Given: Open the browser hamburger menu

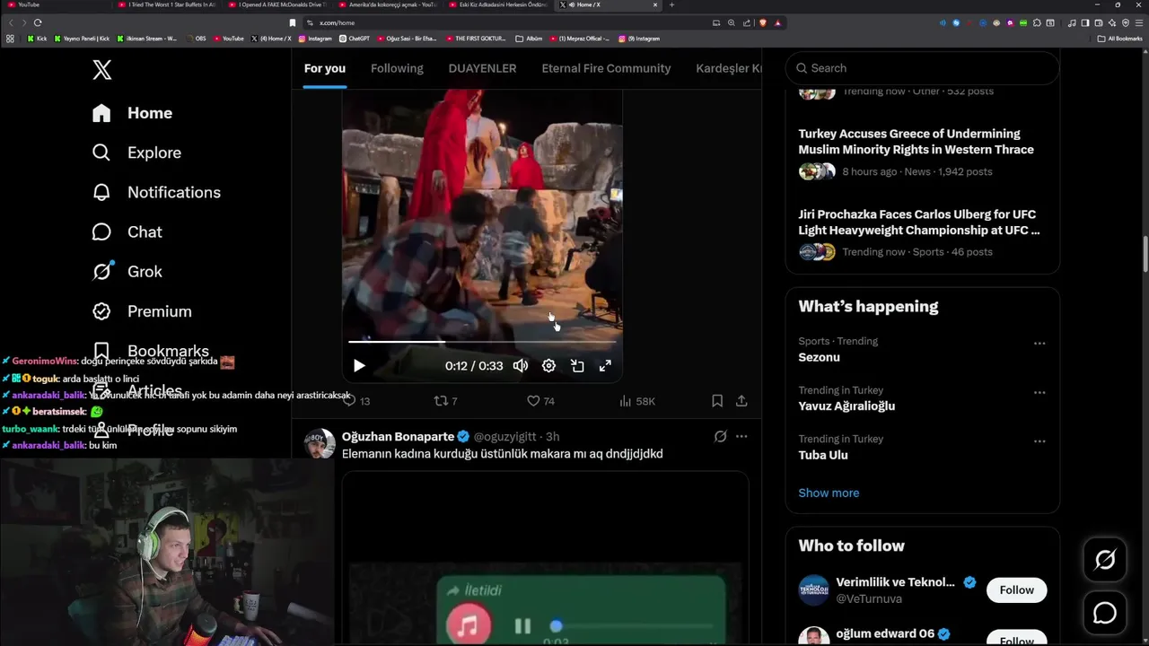Looking at the screenshot, I should (1138, 22).
